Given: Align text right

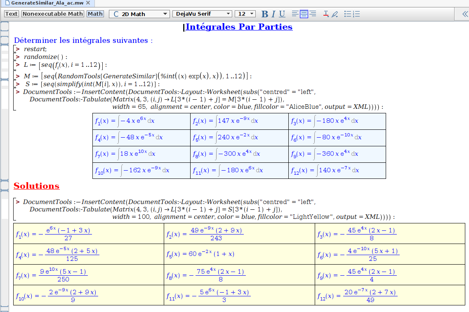Looking at the screenshot, I should coord(313,14).
